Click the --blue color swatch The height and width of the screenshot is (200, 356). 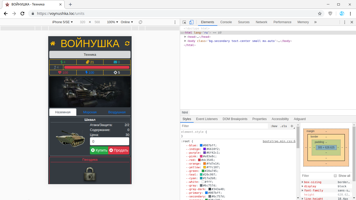[x=201, y=145]
